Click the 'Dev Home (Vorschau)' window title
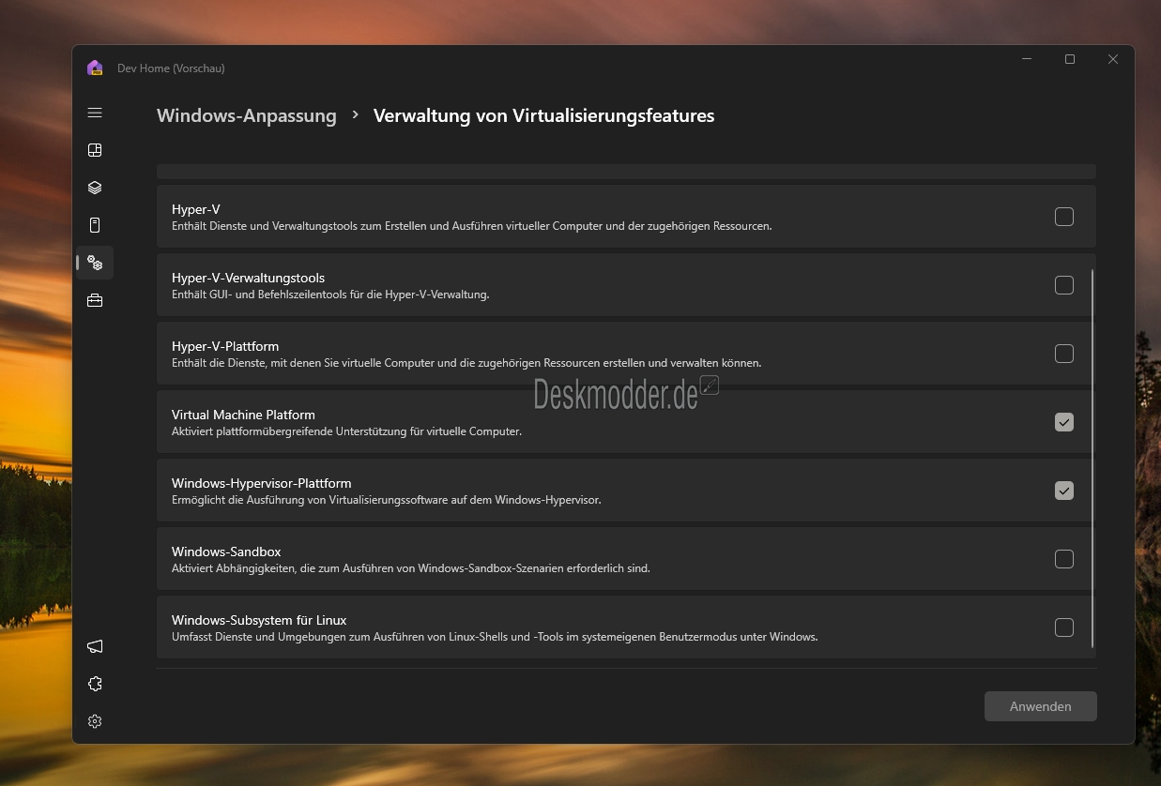Screen dimensions: 1161x786 171,68
